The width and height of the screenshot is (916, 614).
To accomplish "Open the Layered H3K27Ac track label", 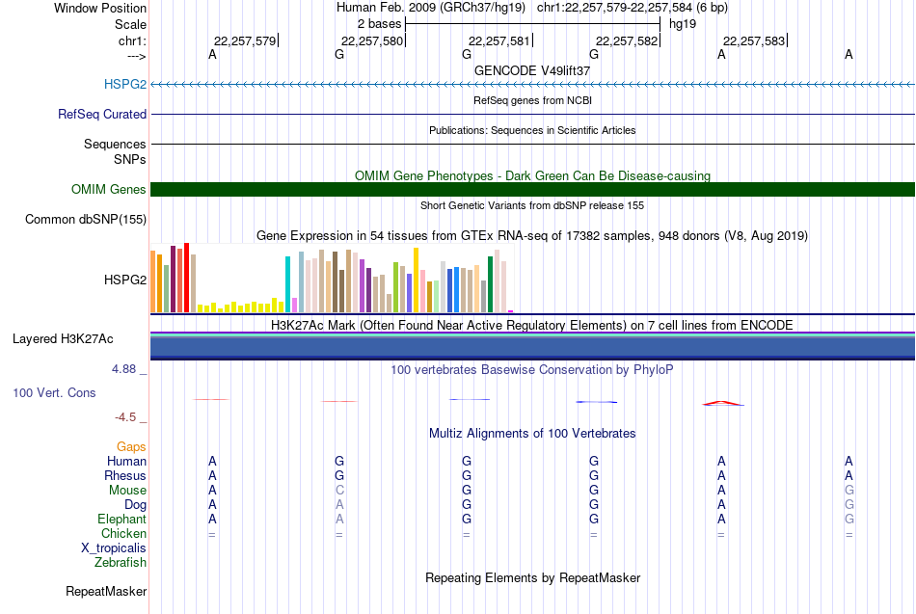I will point(63,339).
